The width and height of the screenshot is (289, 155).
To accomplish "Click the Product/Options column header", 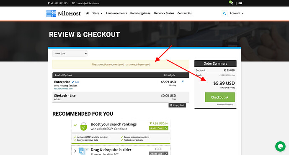I will [63, 75].
